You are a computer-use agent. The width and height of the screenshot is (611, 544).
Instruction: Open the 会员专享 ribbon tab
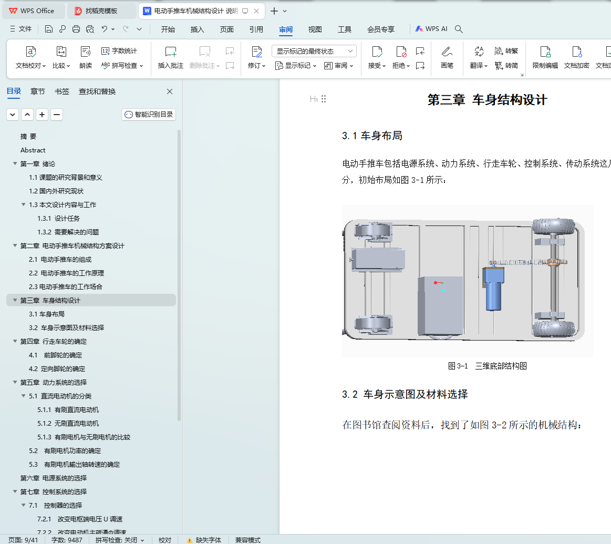[x=381, y=29]
